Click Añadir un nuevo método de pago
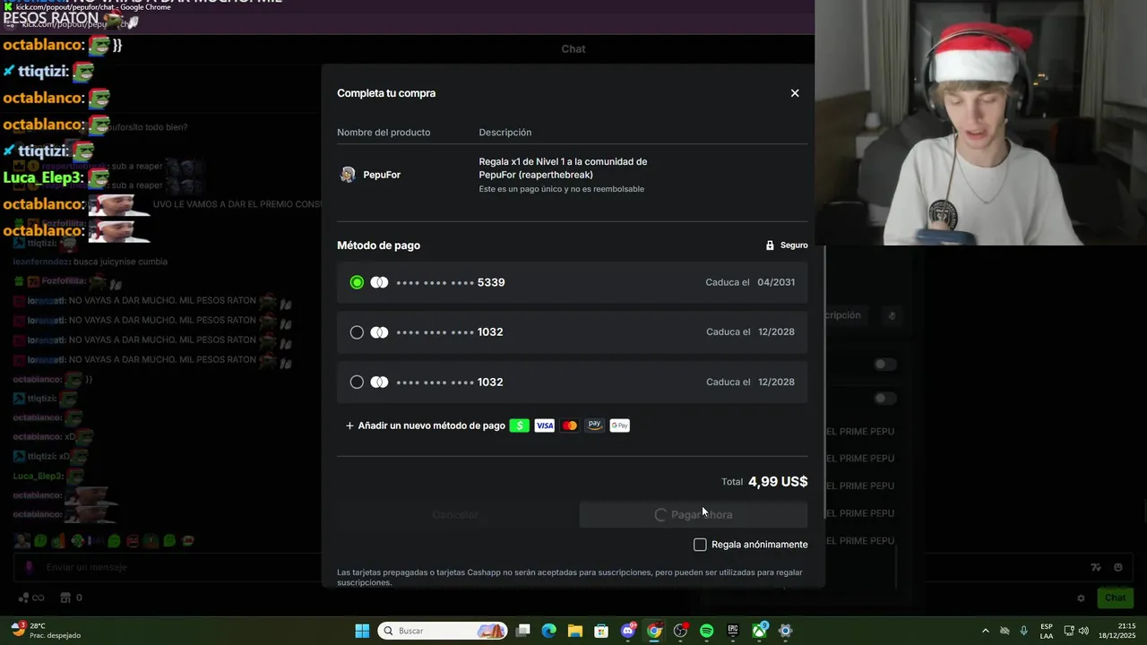Image resolution: width=1147 pixels, height=645 pixels. point(426,426)
